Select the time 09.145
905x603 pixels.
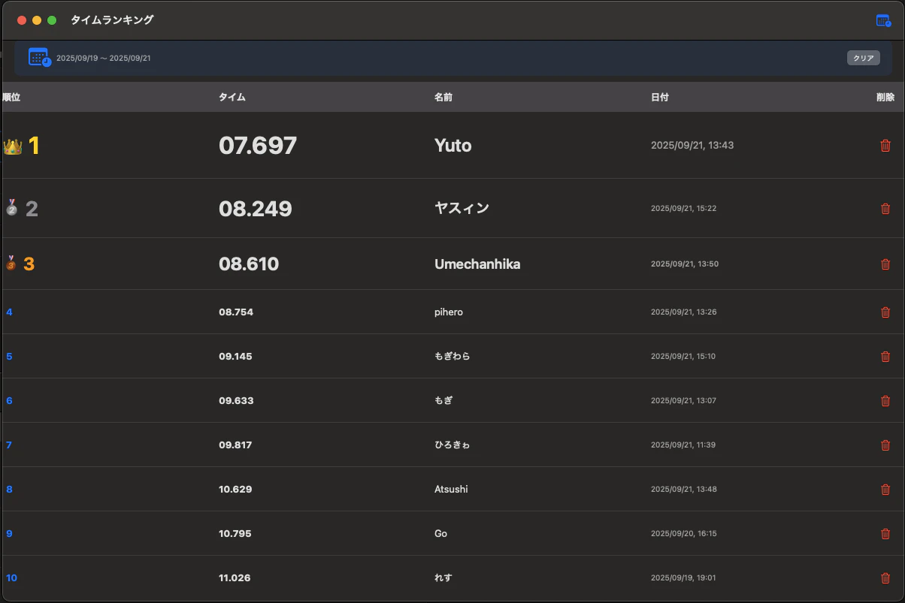pyautogui.click(x=236, y=357)
